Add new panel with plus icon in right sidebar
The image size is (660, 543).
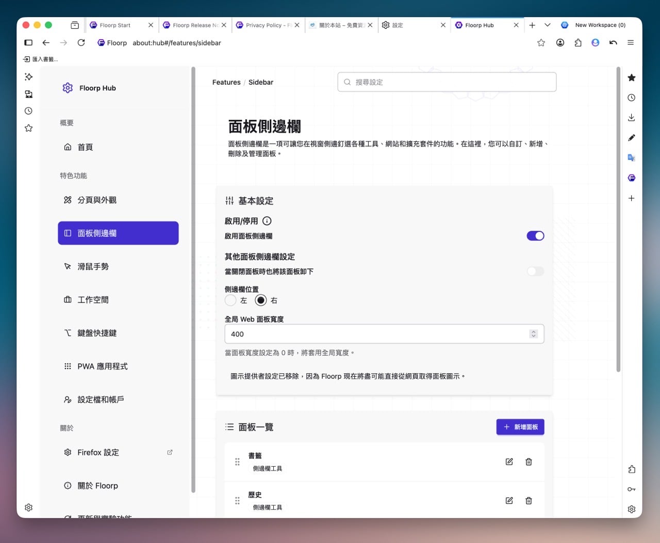[631, 198]
